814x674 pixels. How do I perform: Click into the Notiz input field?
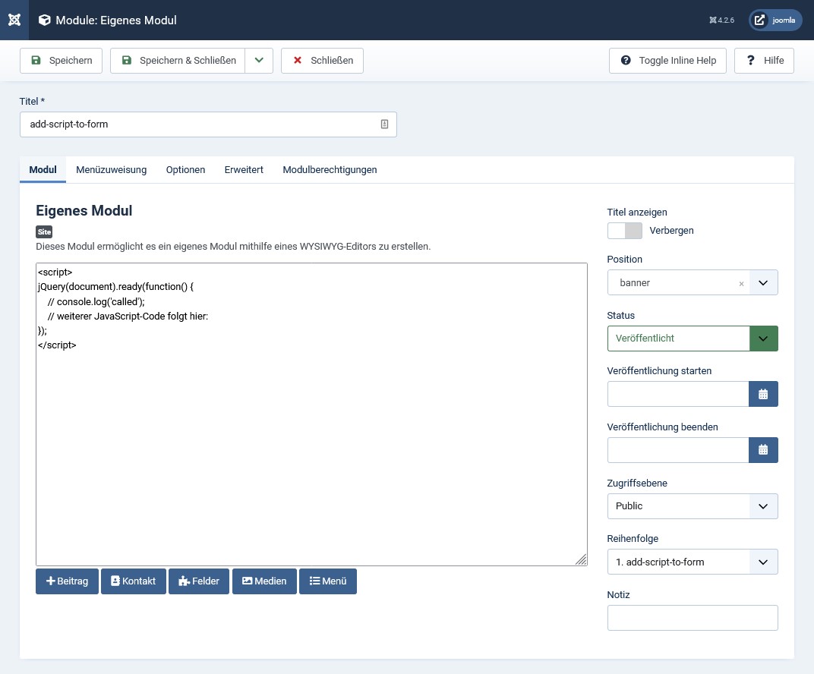click(693, 618)
